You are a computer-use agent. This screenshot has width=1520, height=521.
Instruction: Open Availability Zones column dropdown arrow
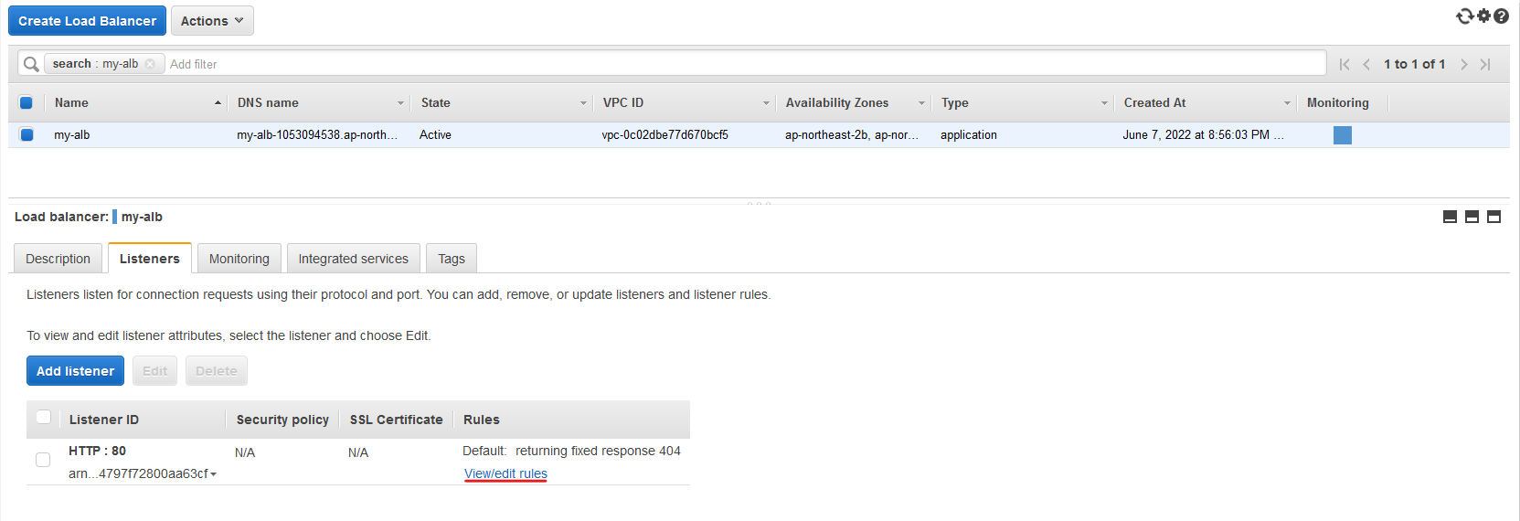921,103
